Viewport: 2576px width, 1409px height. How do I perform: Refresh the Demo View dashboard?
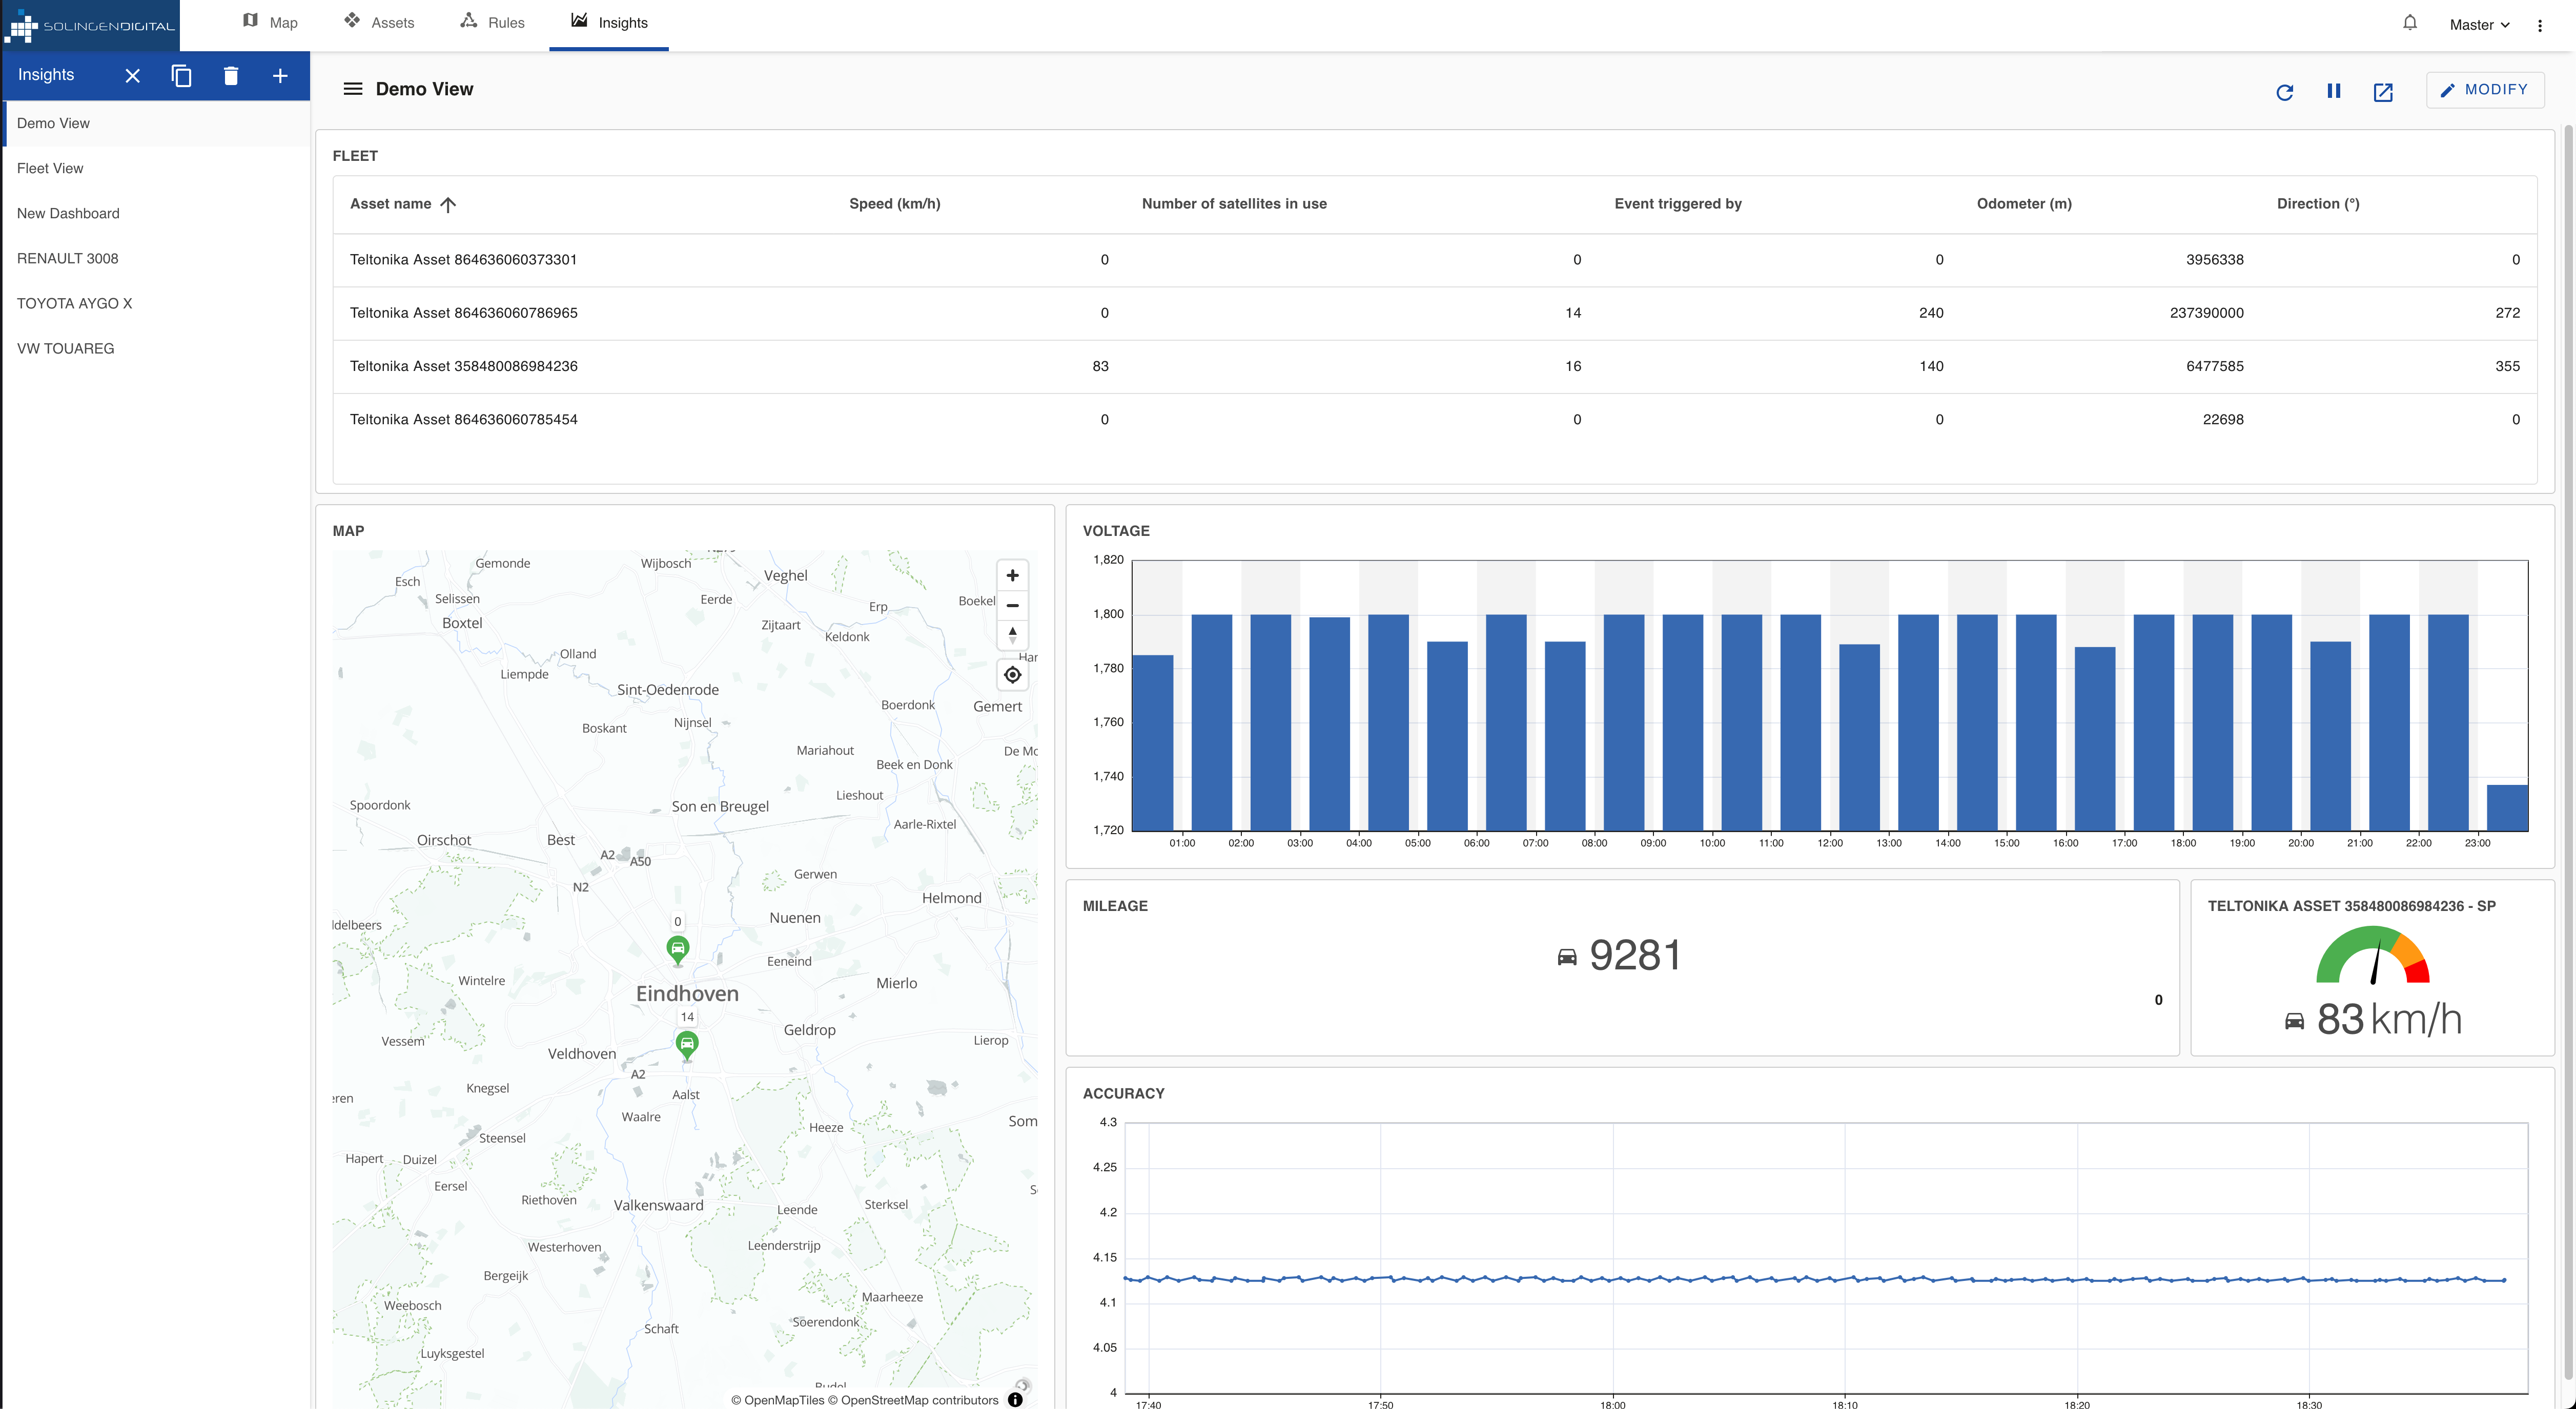(x=2284, y=92)
